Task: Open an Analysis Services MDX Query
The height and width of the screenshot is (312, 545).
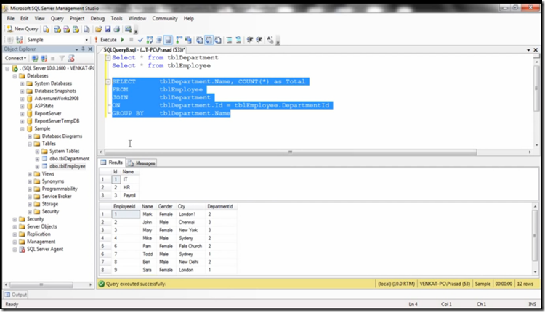Action: pyautogui.click(x=57, y=29)
